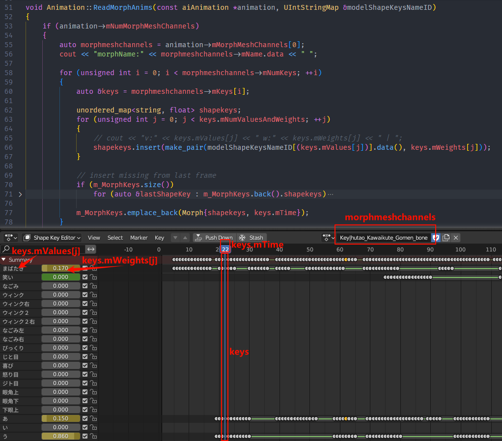Click the layer-up arrow icon

[x=185, y=238]
